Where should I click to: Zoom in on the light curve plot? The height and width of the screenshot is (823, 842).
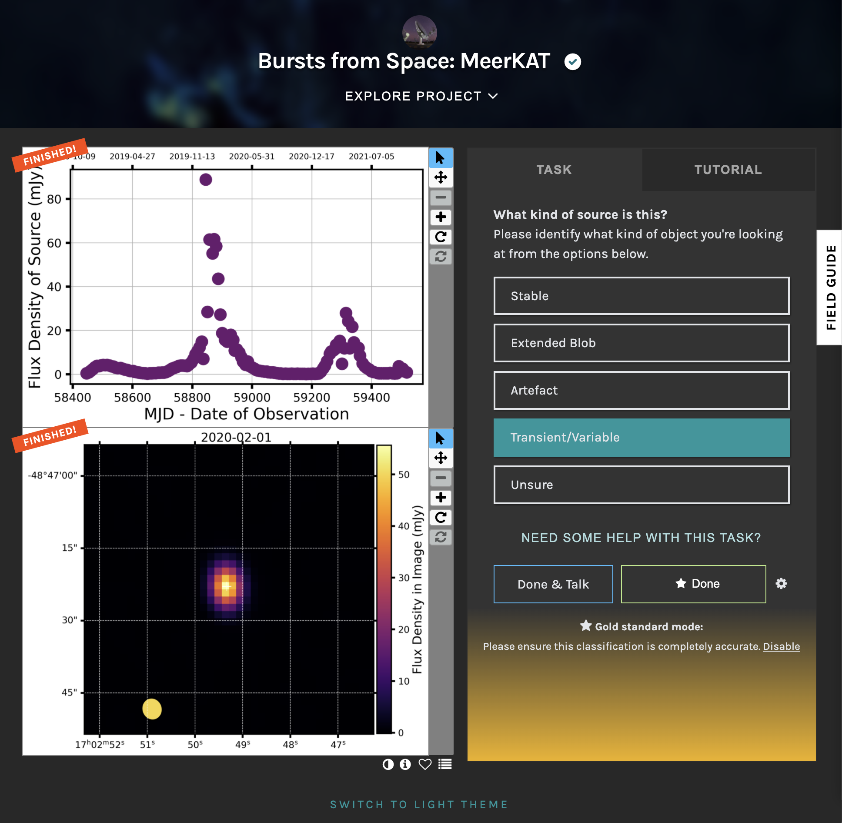441,217
